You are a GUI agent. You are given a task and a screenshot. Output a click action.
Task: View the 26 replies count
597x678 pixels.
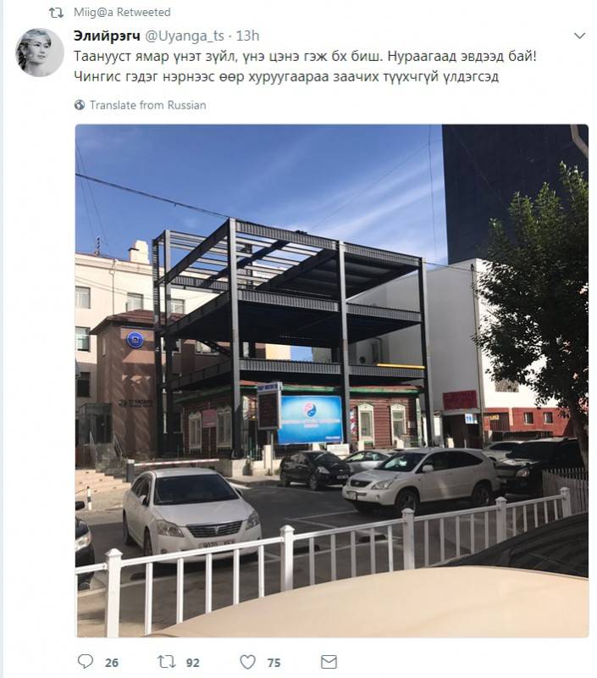pos(112,663)
